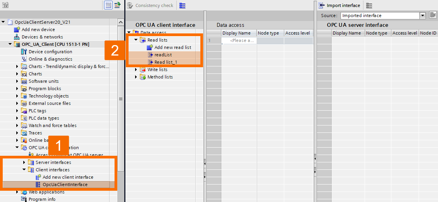Select the 'Charts' tree label

(35, 74)
